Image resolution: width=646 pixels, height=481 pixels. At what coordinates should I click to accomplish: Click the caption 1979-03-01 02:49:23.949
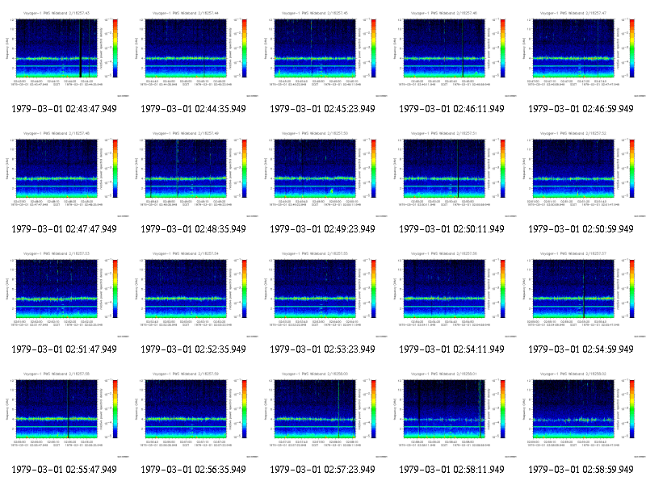point(322,229)
